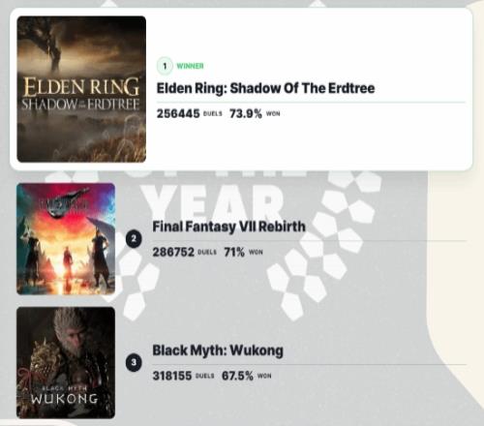
Task: Open Black Myth: Wukong title link
Action: [x=218, y=350]
